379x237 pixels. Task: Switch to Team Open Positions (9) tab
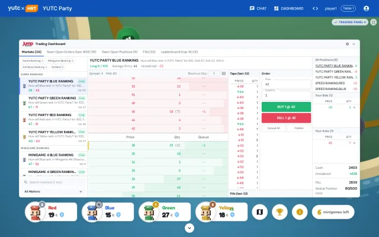tap(120, 52)
